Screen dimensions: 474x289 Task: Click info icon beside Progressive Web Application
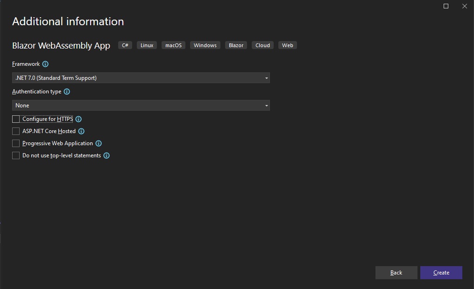pyautogui.click(x=99, y=143)
